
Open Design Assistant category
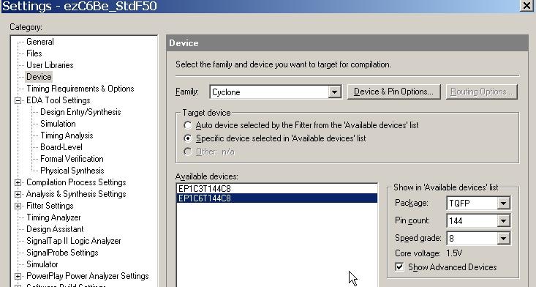click(x=55, y=229)
